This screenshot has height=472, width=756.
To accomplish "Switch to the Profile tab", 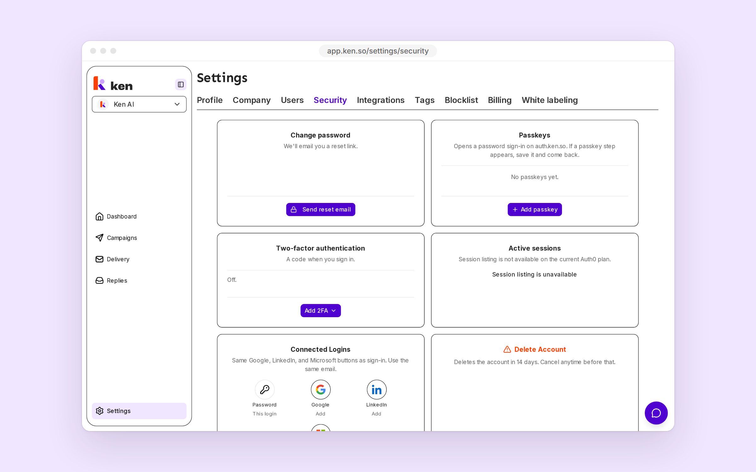I will (210, 100).
